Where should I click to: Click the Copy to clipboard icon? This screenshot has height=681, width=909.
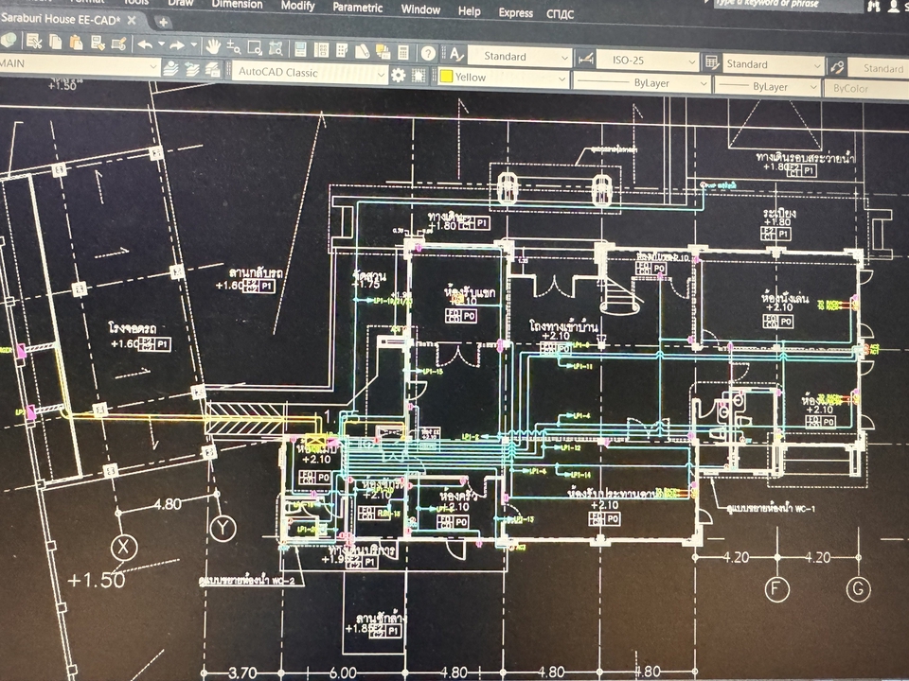click(56, 42)
